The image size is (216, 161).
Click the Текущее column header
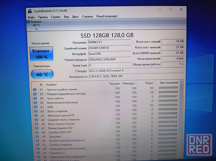tap(114, 84)
